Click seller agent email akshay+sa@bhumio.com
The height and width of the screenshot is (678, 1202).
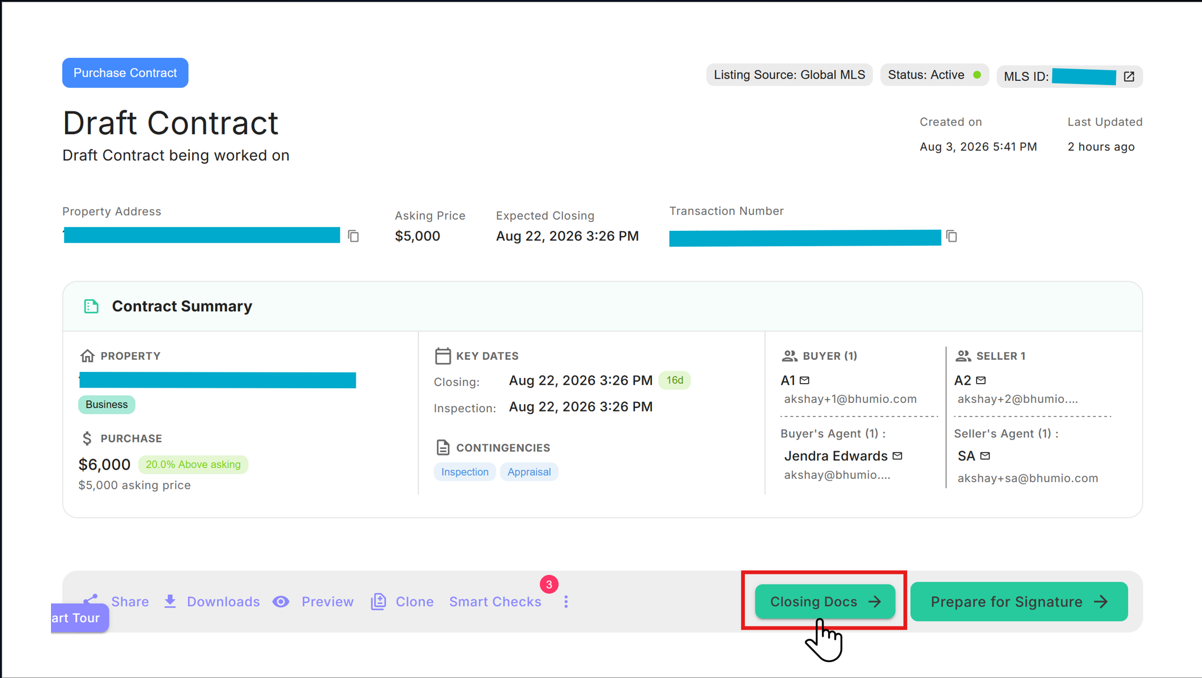1028,478
